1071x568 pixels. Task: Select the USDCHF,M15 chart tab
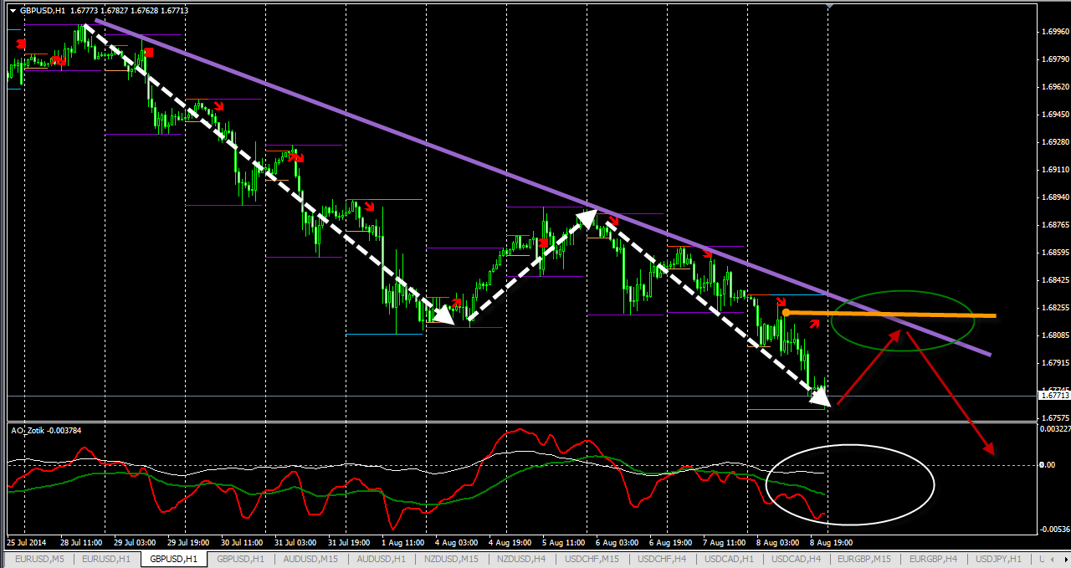point(592,558)
